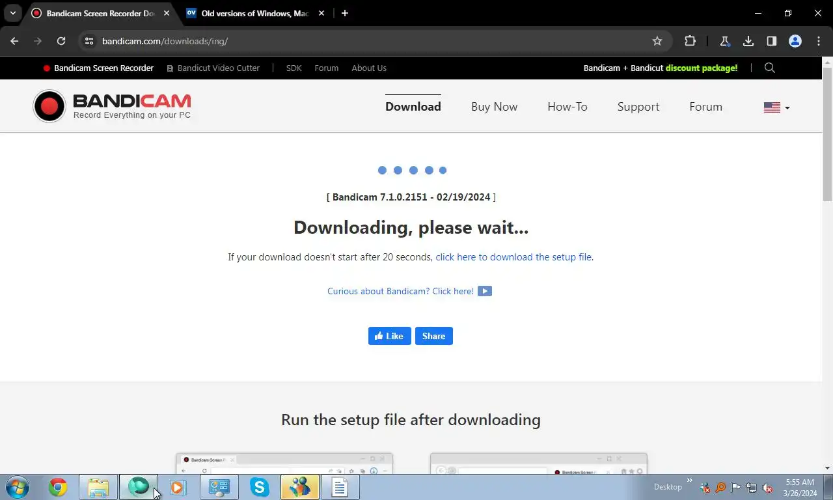Click the page vertical scrollbar thumb

[827, 133]
